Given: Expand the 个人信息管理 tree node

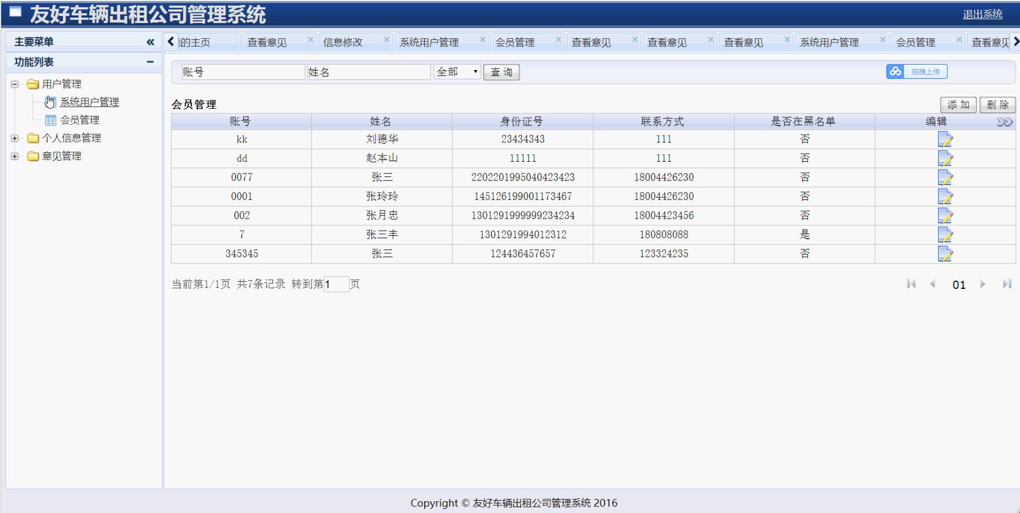Looking at the screenshot, I should 15,138.
